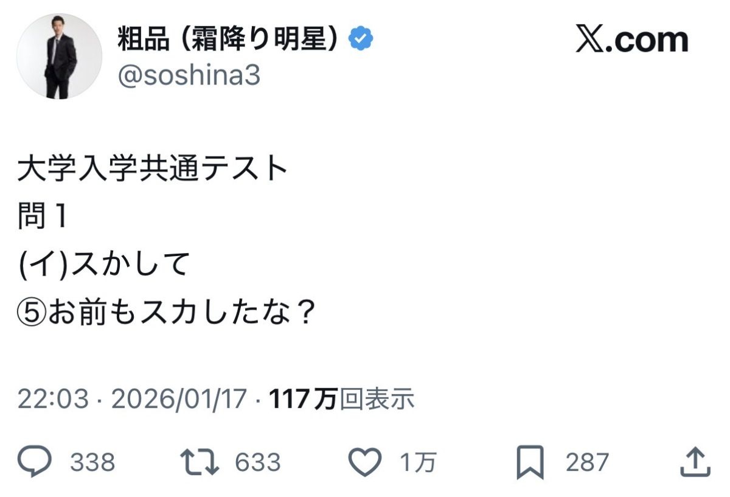Bookmark the post with the bookmark icon
730x497 pixels.
pos(529,463)
